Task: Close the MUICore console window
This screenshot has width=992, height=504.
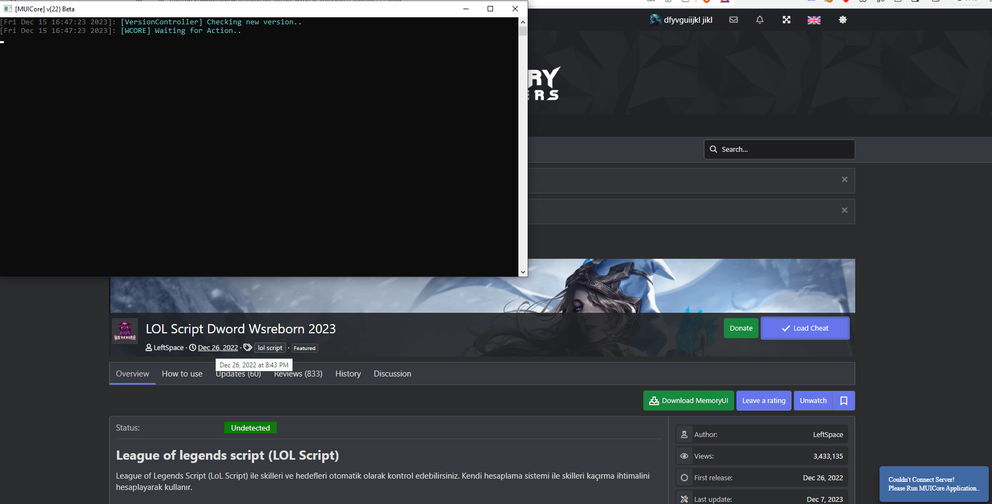Action: pyautogui.click(x=515, y=9)
